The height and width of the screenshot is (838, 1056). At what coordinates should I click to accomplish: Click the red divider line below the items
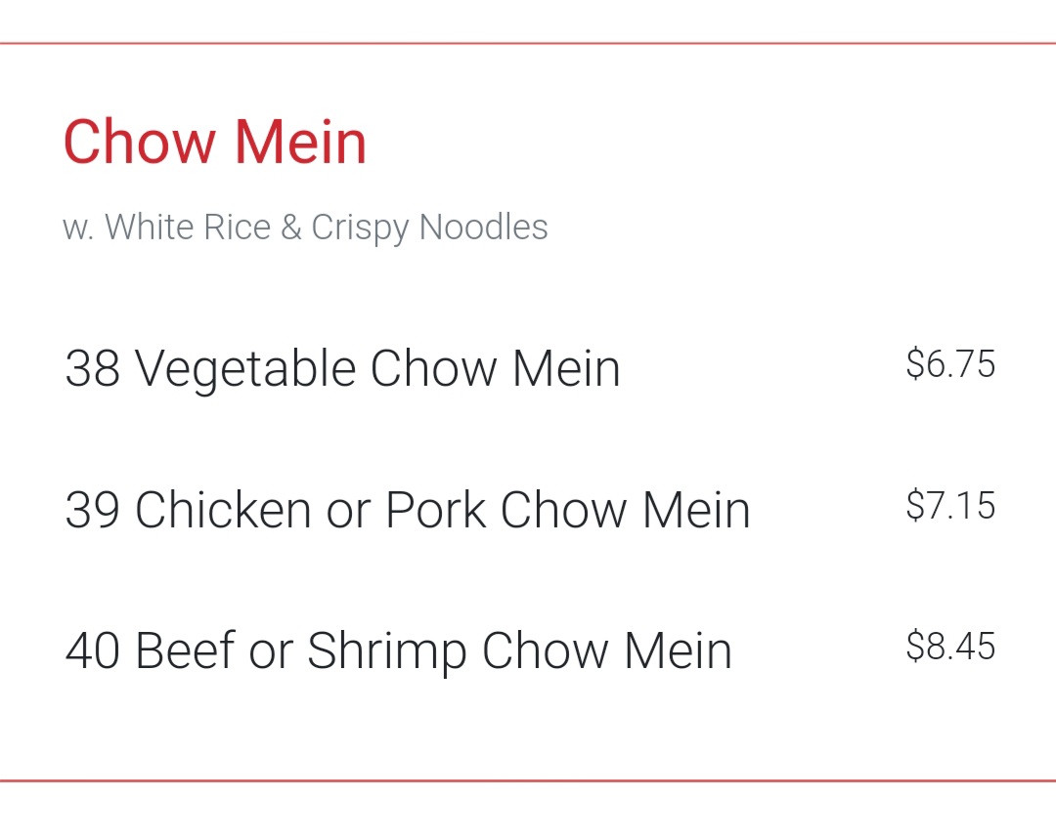point(528,780)
